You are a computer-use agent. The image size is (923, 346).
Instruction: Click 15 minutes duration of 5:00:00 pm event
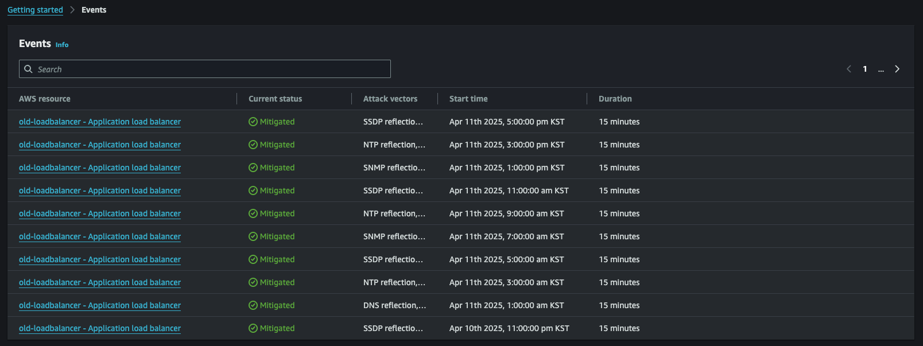[x=619, y=122]
